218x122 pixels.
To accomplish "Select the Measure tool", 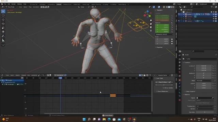I will 3,40.
